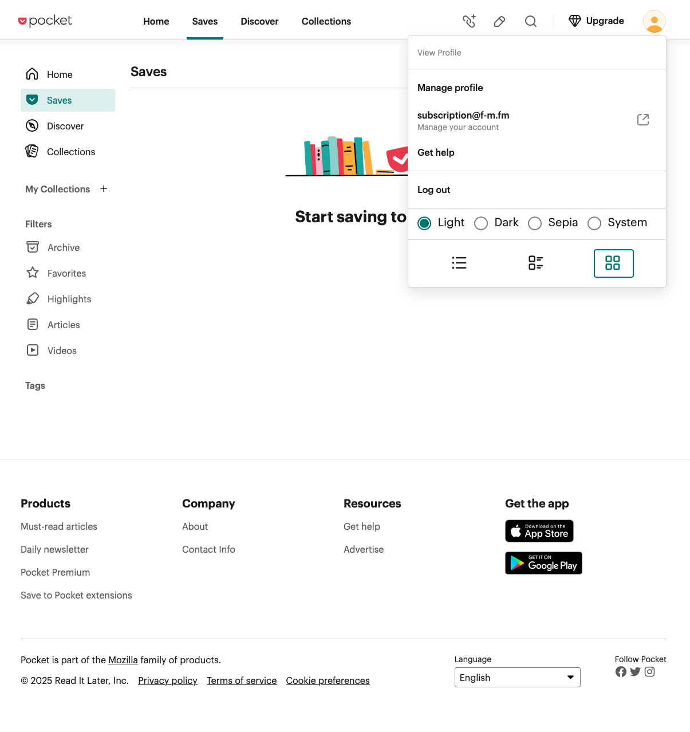Open About link under Company
The height and width of the screenshot is (732, 690).
pyautogui.click(x=195, y=526)
